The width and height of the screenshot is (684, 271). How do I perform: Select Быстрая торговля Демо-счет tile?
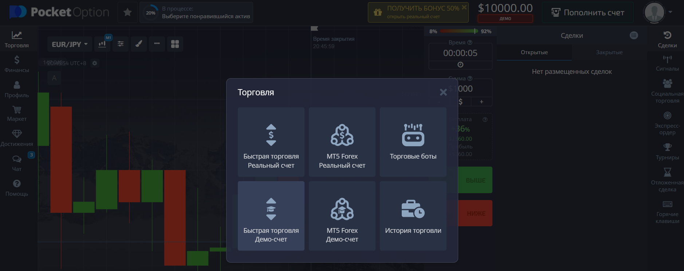click(271, 216)
